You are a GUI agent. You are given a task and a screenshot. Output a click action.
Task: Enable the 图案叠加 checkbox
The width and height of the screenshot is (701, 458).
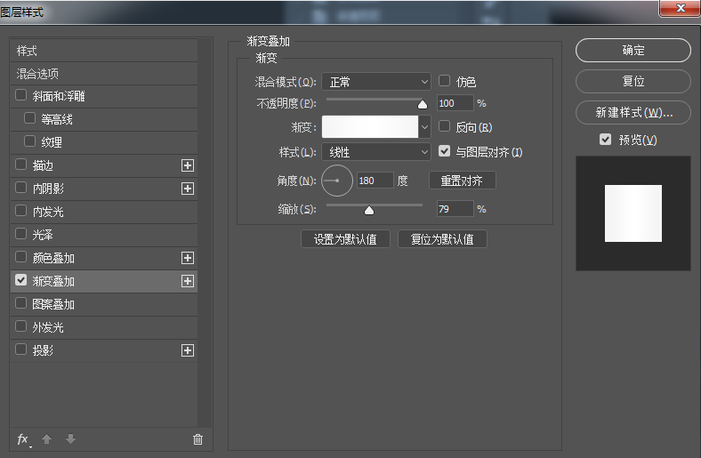pos(20,303)
